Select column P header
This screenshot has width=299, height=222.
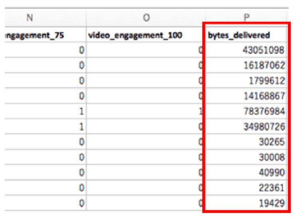(245, 18)
